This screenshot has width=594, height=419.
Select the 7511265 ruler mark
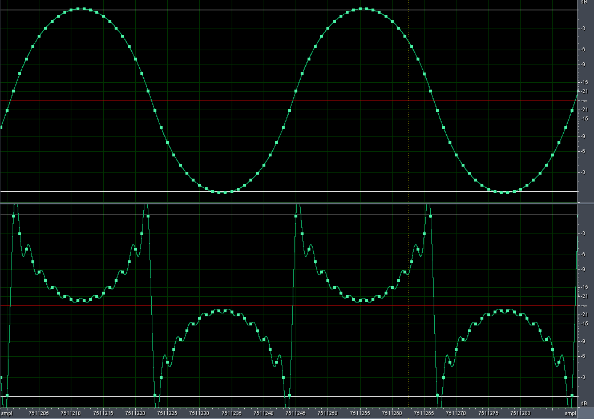coord(424,413)
